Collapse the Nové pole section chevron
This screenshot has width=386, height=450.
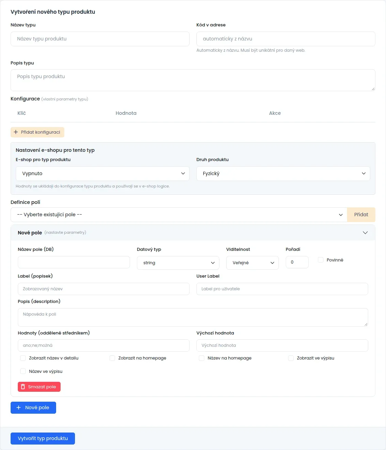pyautogui.click(x=365, y=233)
